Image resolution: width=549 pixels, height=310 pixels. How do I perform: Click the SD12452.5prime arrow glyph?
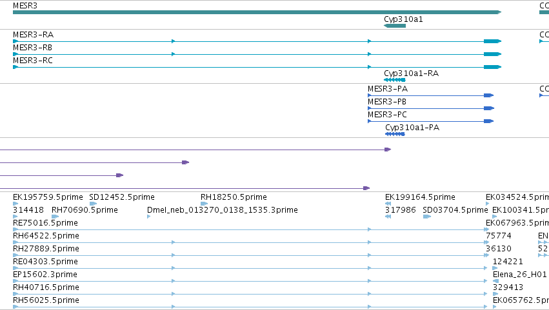tap(93, 204)
